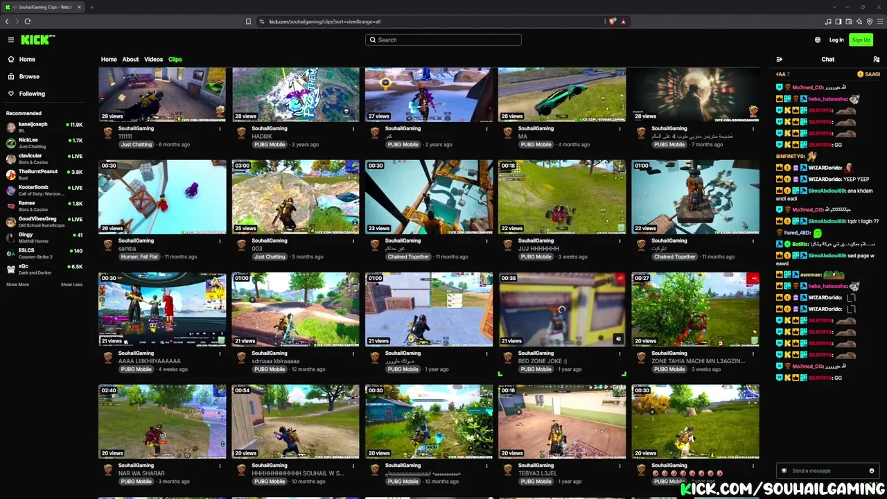887x499 pixels.
Task: Switch to the channel Home tab
Action: (109, 60)
